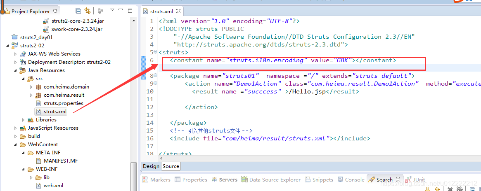The image size is (481, 191).
Task: Open the Servers view tab
Action: coord(225,180)
